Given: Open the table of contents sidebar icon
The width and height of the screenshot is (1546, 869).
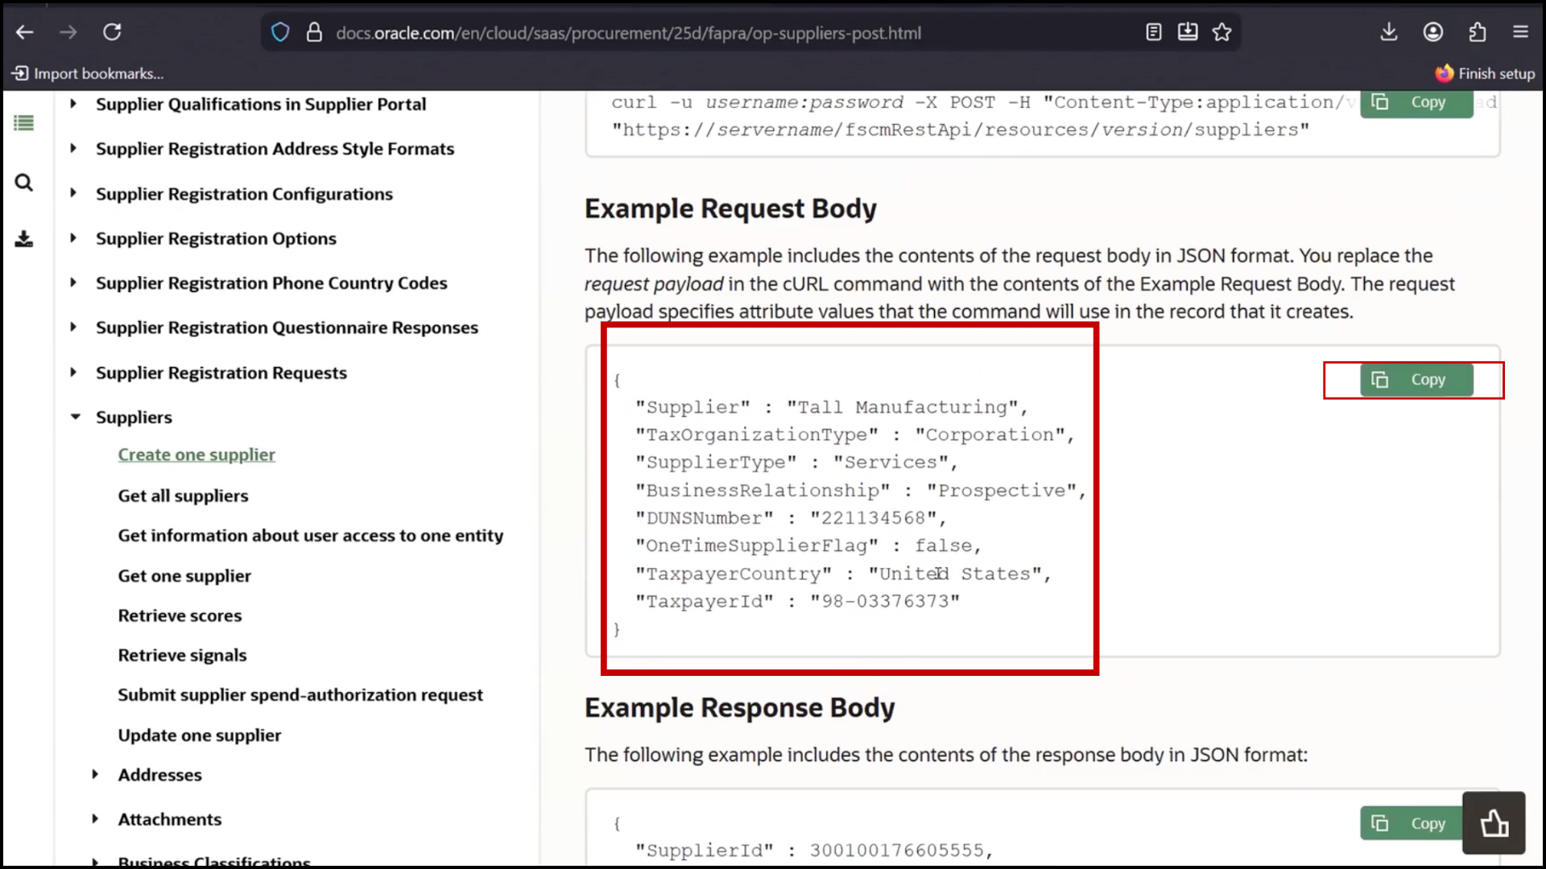Looking at the screenshot, I should (24, 123).
